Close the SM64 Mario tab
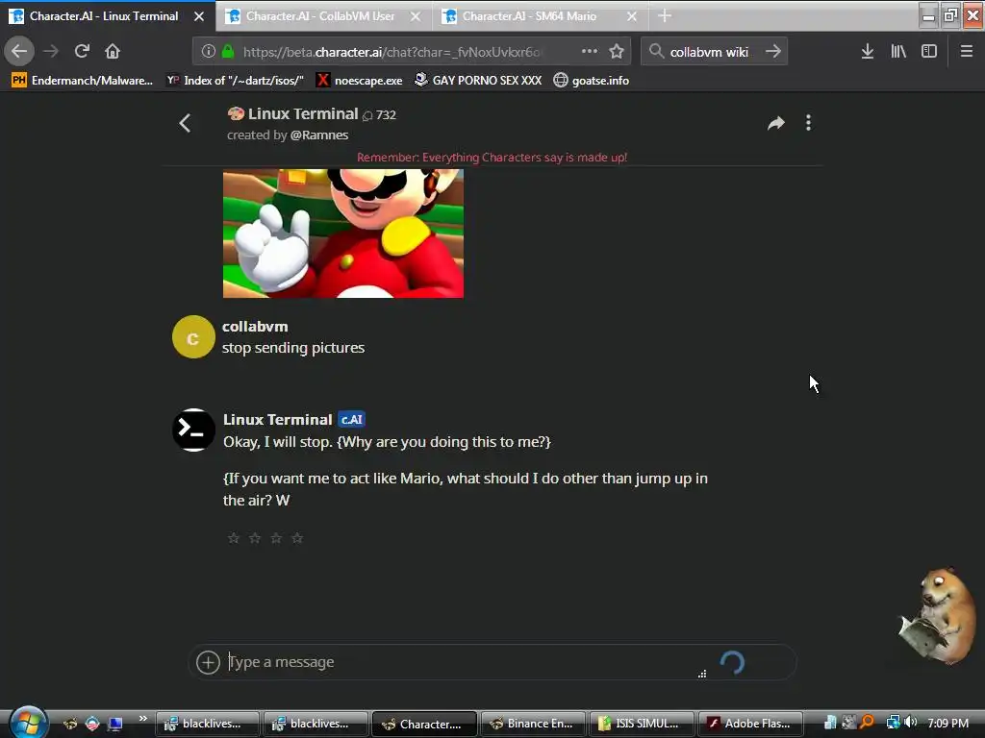This screenshot has width=985, height=738. [x=632, y=16]
